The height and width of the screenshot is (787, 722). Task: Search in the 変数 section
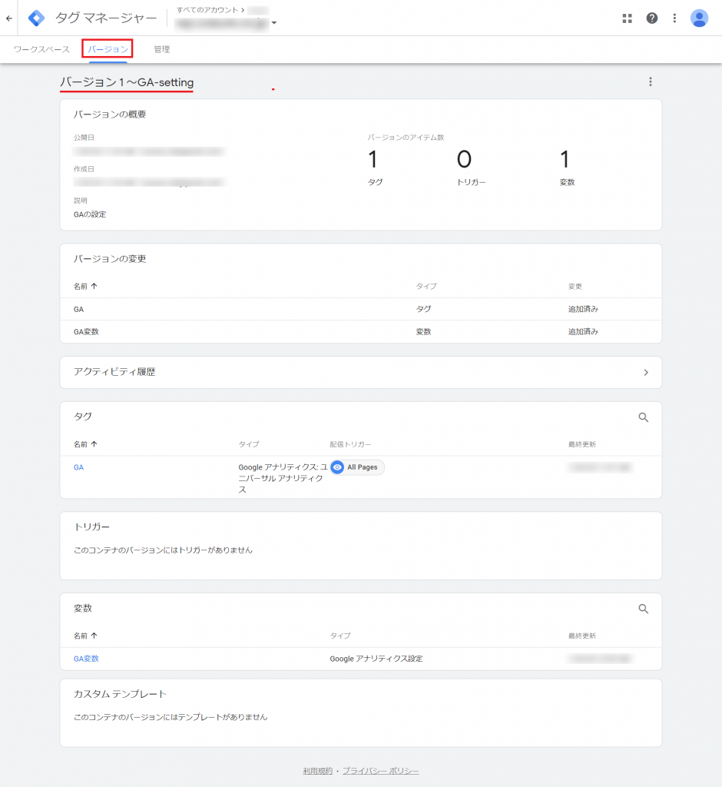tap(644, 609)
